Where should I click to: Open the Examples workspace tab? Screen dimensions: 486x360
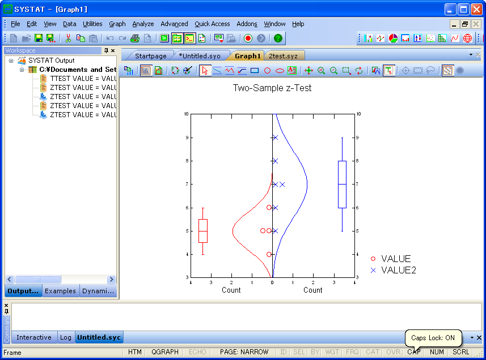(x=60, y=291)
